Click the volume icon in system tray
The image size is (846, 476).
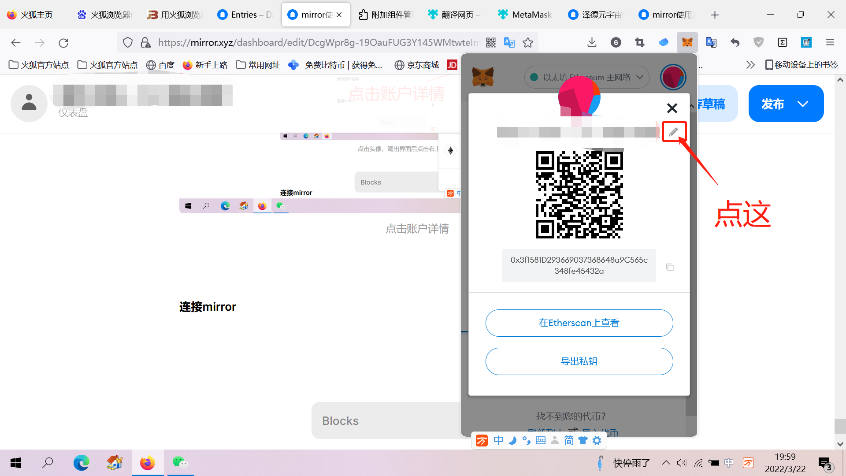[x=682, y=463]
